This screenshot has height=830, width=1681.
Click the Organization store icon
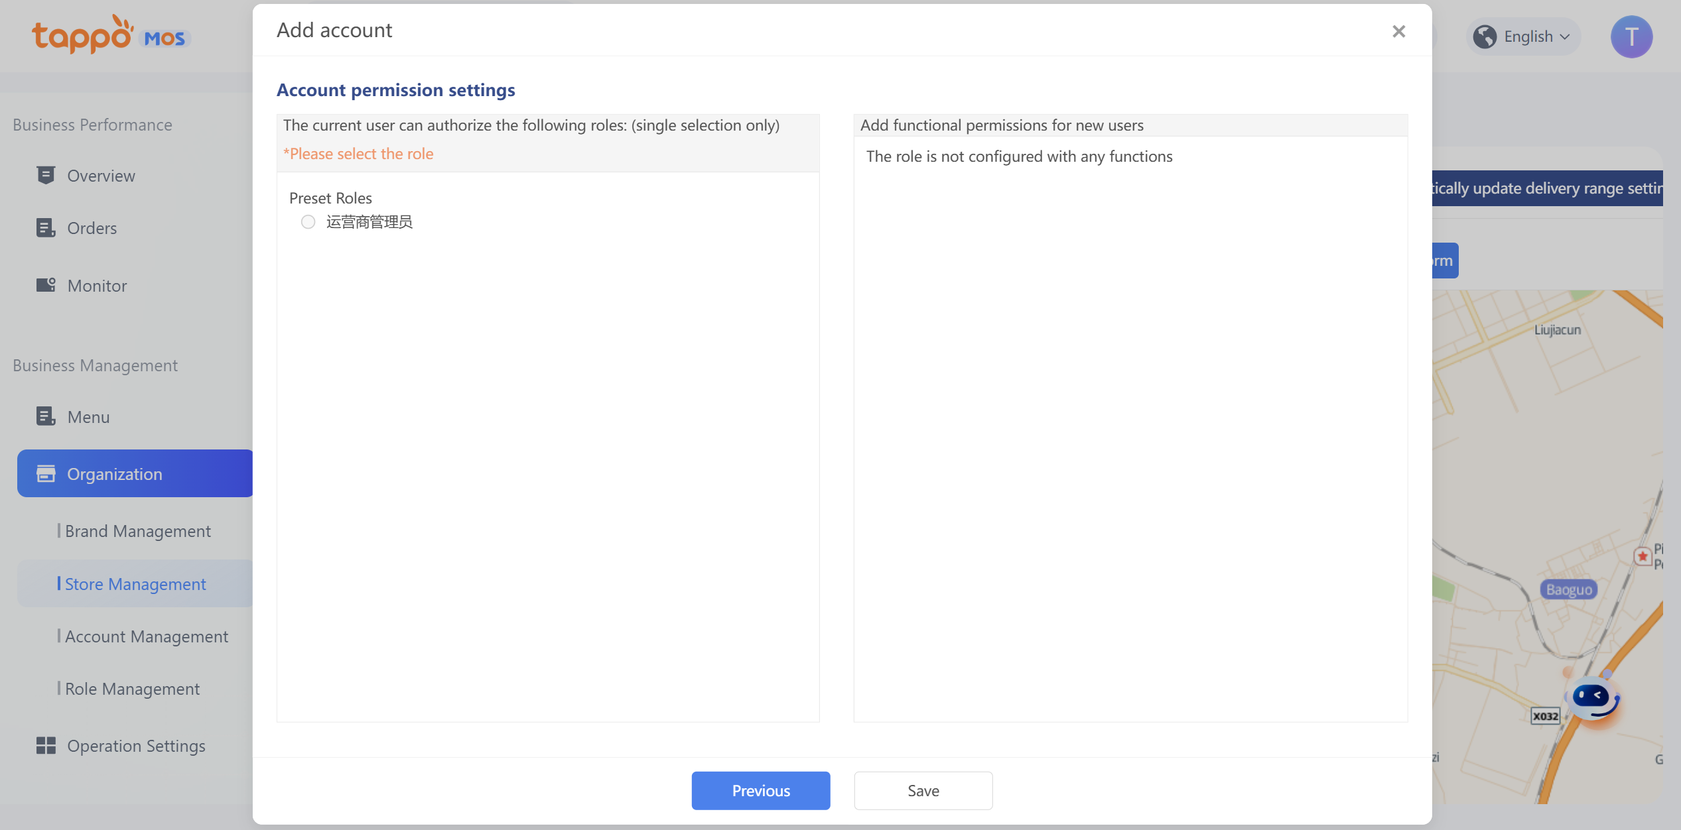tap(46, 473)
